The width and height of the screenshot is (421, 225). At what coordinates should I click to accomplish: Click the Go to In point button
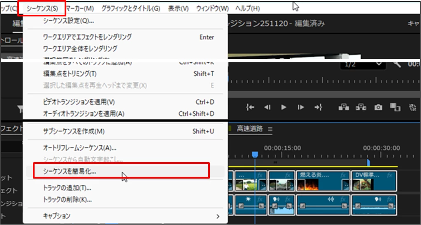pos(250,108)
